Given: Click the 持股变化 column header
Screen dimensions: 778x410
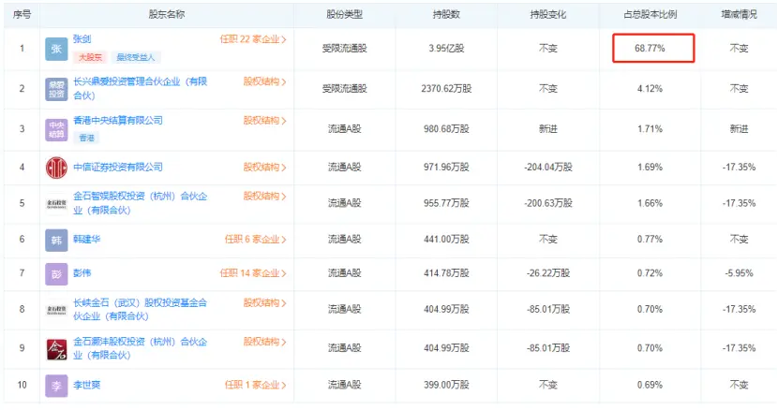Looking at the screenshot, I should point(547,14).
